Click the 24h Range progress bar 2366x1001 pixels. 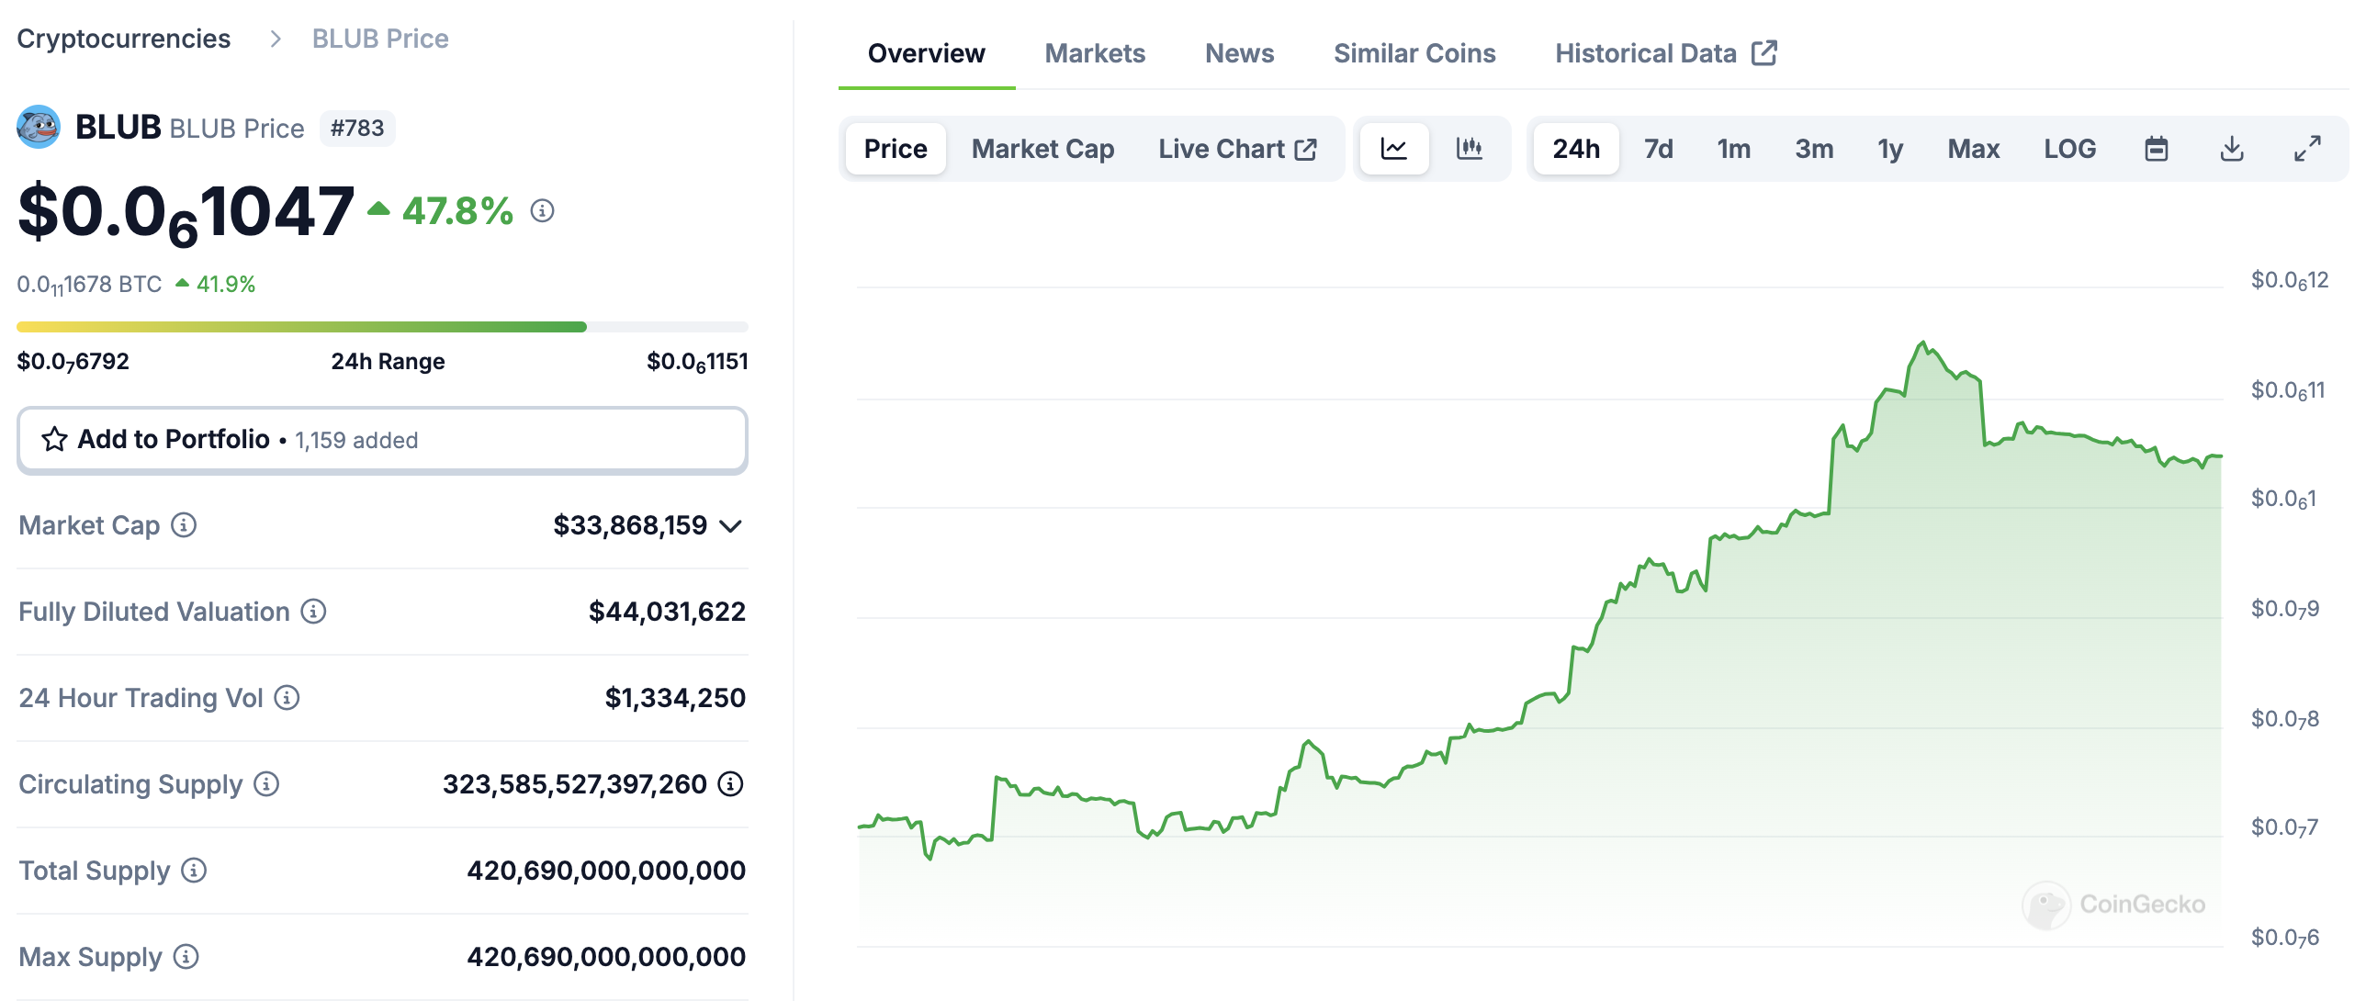pyautogui.click(x=382, y=327)
